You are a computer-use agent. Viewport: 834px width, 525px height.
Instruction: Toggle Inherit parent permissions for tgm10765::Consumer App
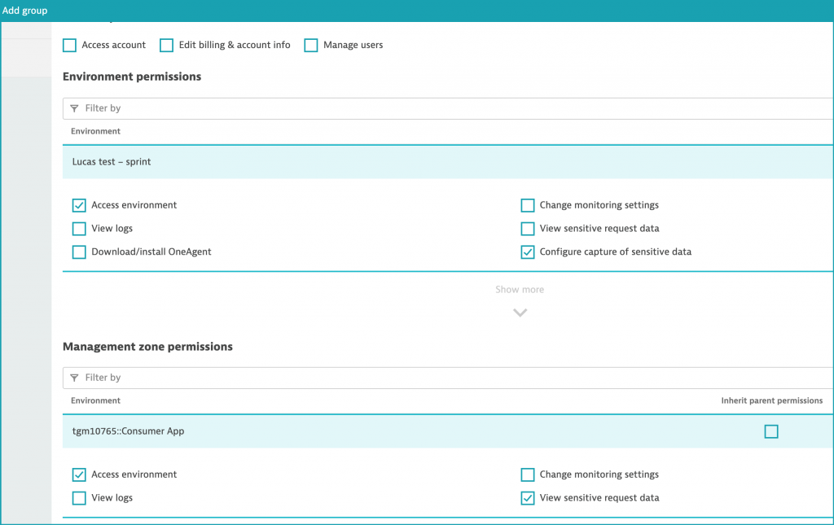point(771,431)
